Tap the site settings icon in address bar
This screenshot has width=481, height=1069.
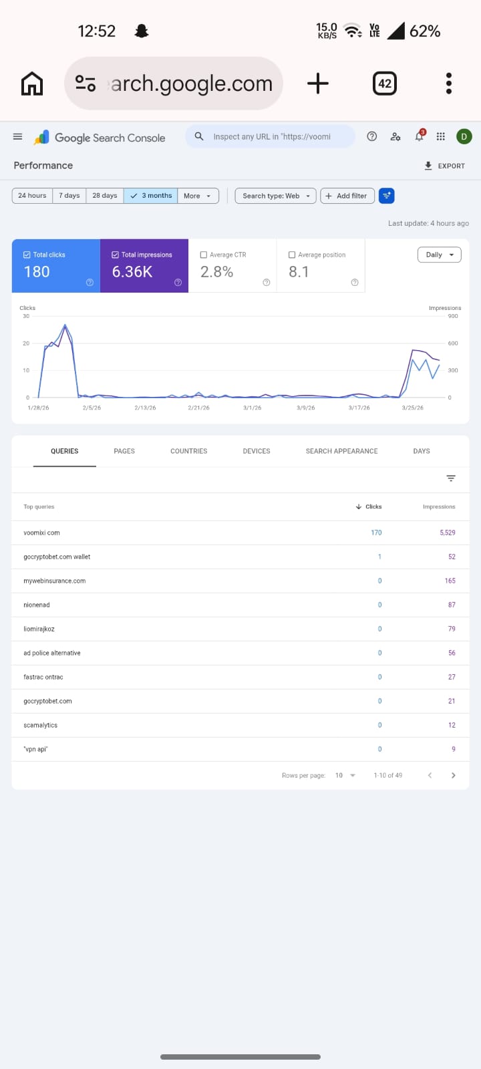86,84
